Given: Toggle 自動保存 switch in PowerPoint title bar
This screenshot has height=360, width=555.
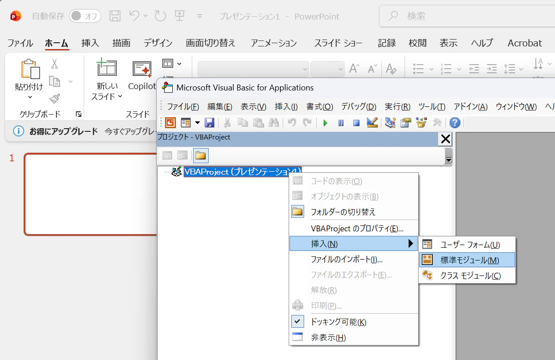Looking at the screenshot, I should tap(85, 16).
